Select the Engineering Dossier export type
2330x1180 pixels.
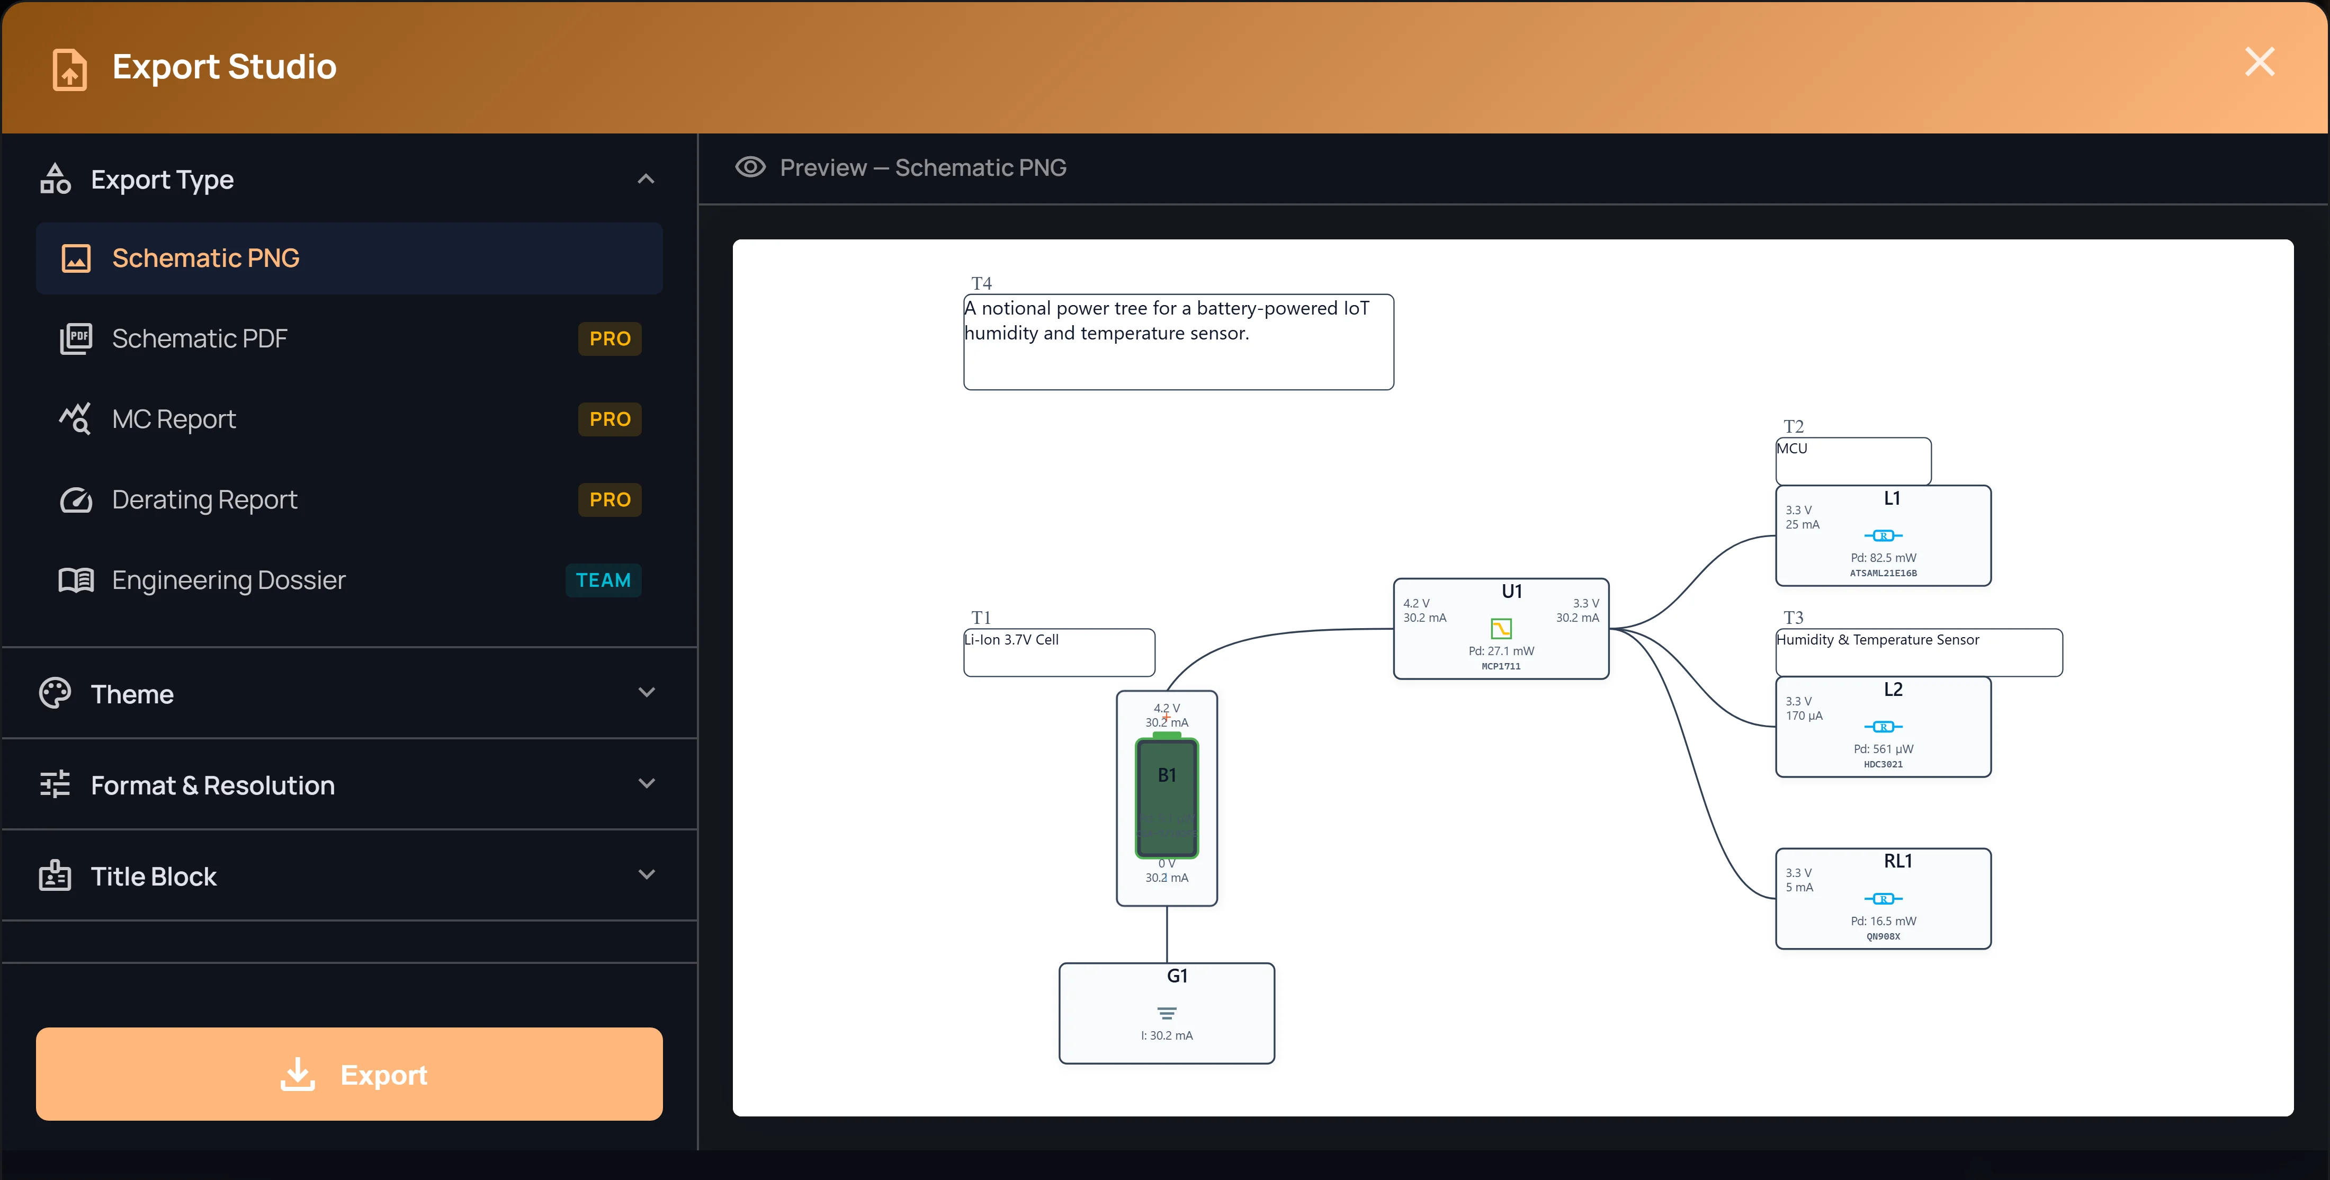coord(349,580)
